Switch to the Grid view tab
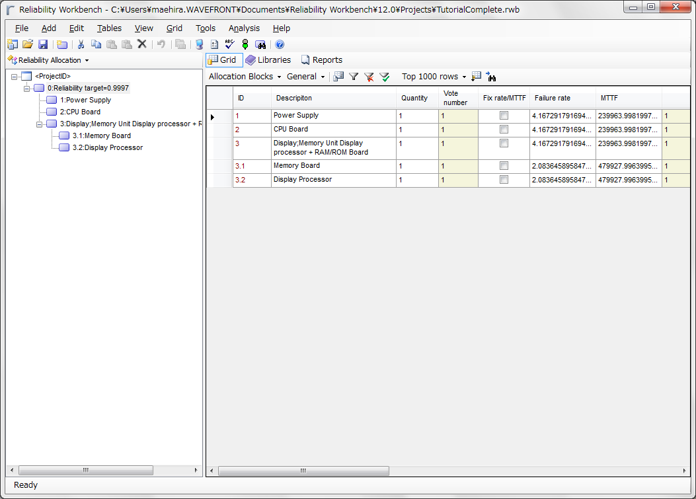Viewport: 696px width, 499px height. click(223, 60)
